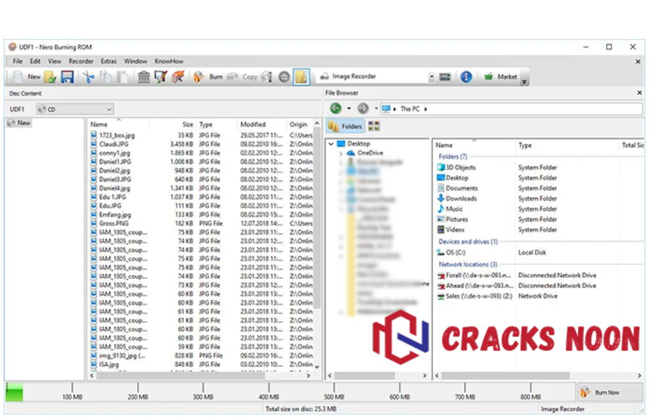Collapse the Folders (7) group header
The height and width of the screenshot is (418, 650).
(x=452, y=156)
